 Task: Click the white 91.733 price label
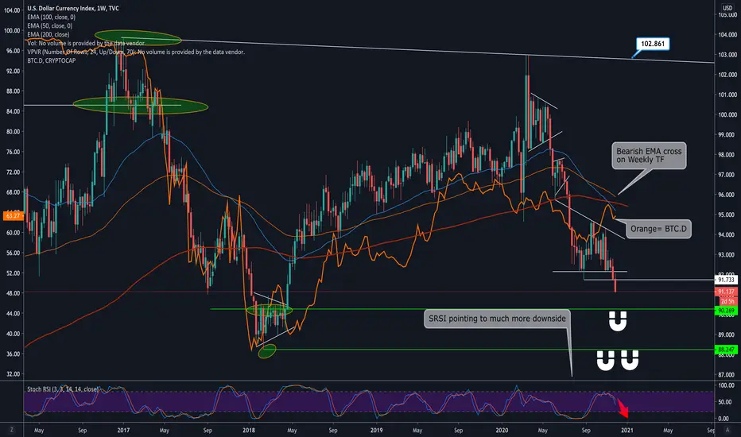[x=726, y=280]
